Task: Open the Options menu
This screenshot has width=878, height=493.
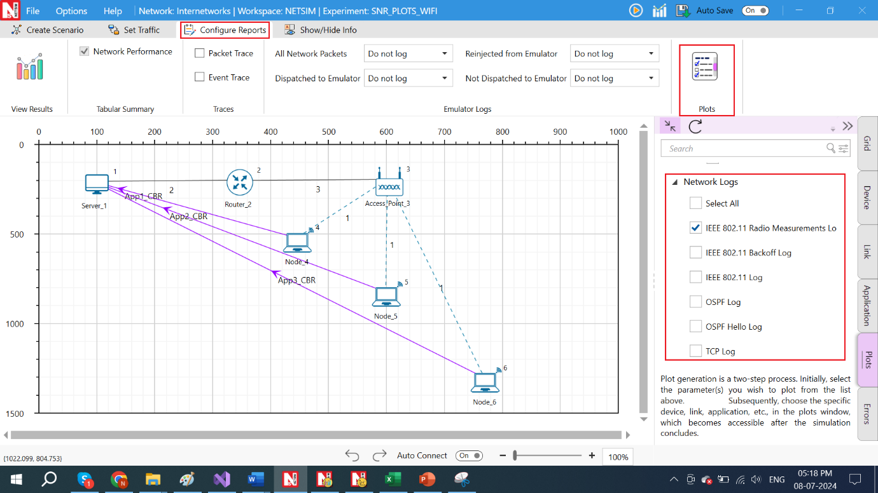Action: pyautogui.click(x=71, y=11)
